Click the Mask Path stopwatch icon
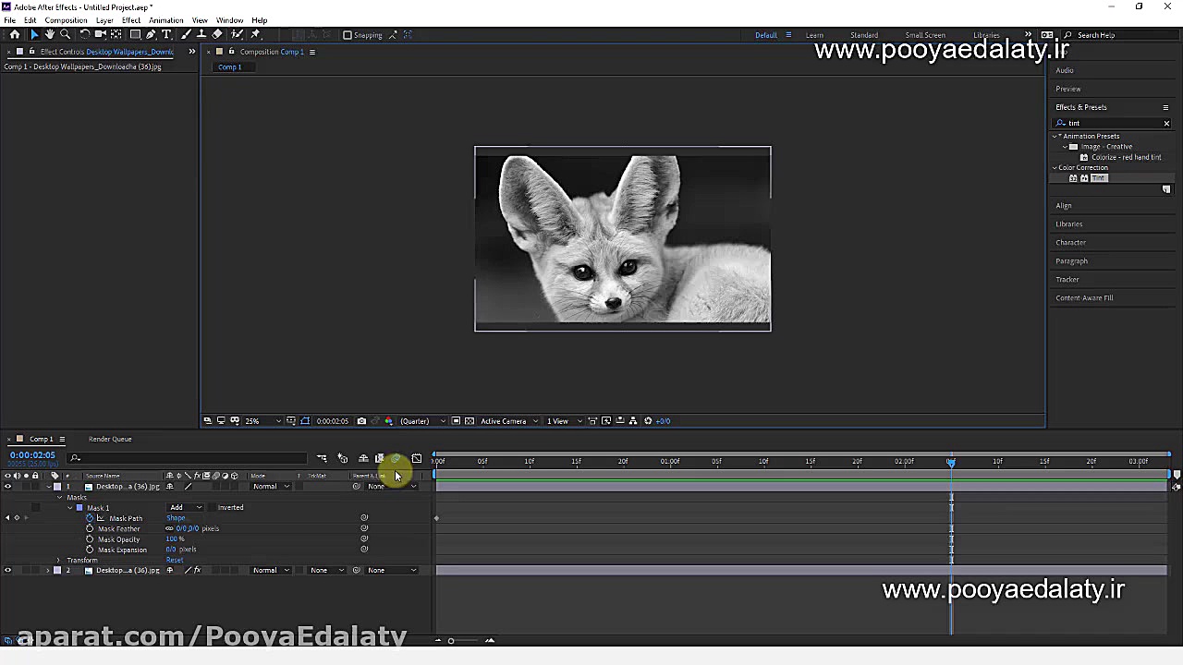 90,518
